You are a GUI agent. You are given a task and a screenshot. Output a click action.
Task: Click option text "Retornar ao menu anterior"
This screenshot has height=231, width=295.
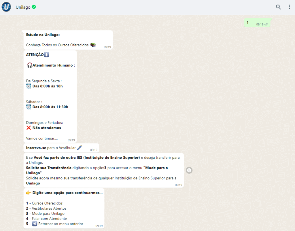click(x=61, y=224)
